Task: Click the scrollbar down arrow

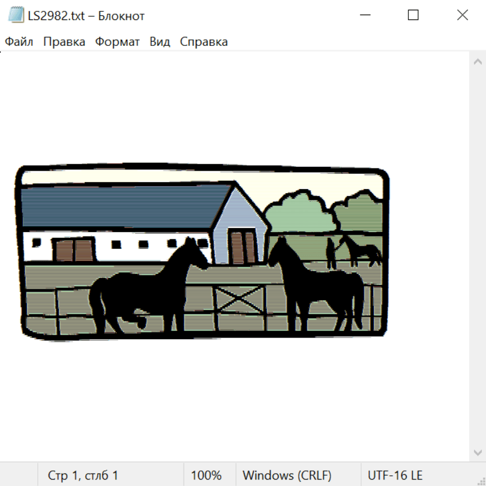Action: pos(478,453)
